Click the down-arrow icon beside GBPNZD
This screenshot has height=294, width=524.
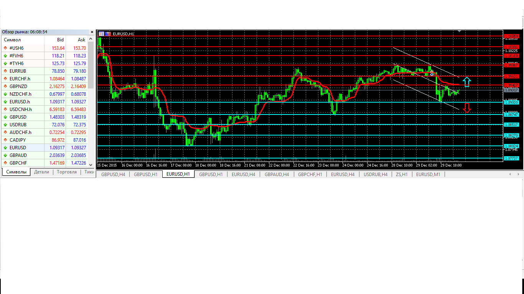click(5, 87)
